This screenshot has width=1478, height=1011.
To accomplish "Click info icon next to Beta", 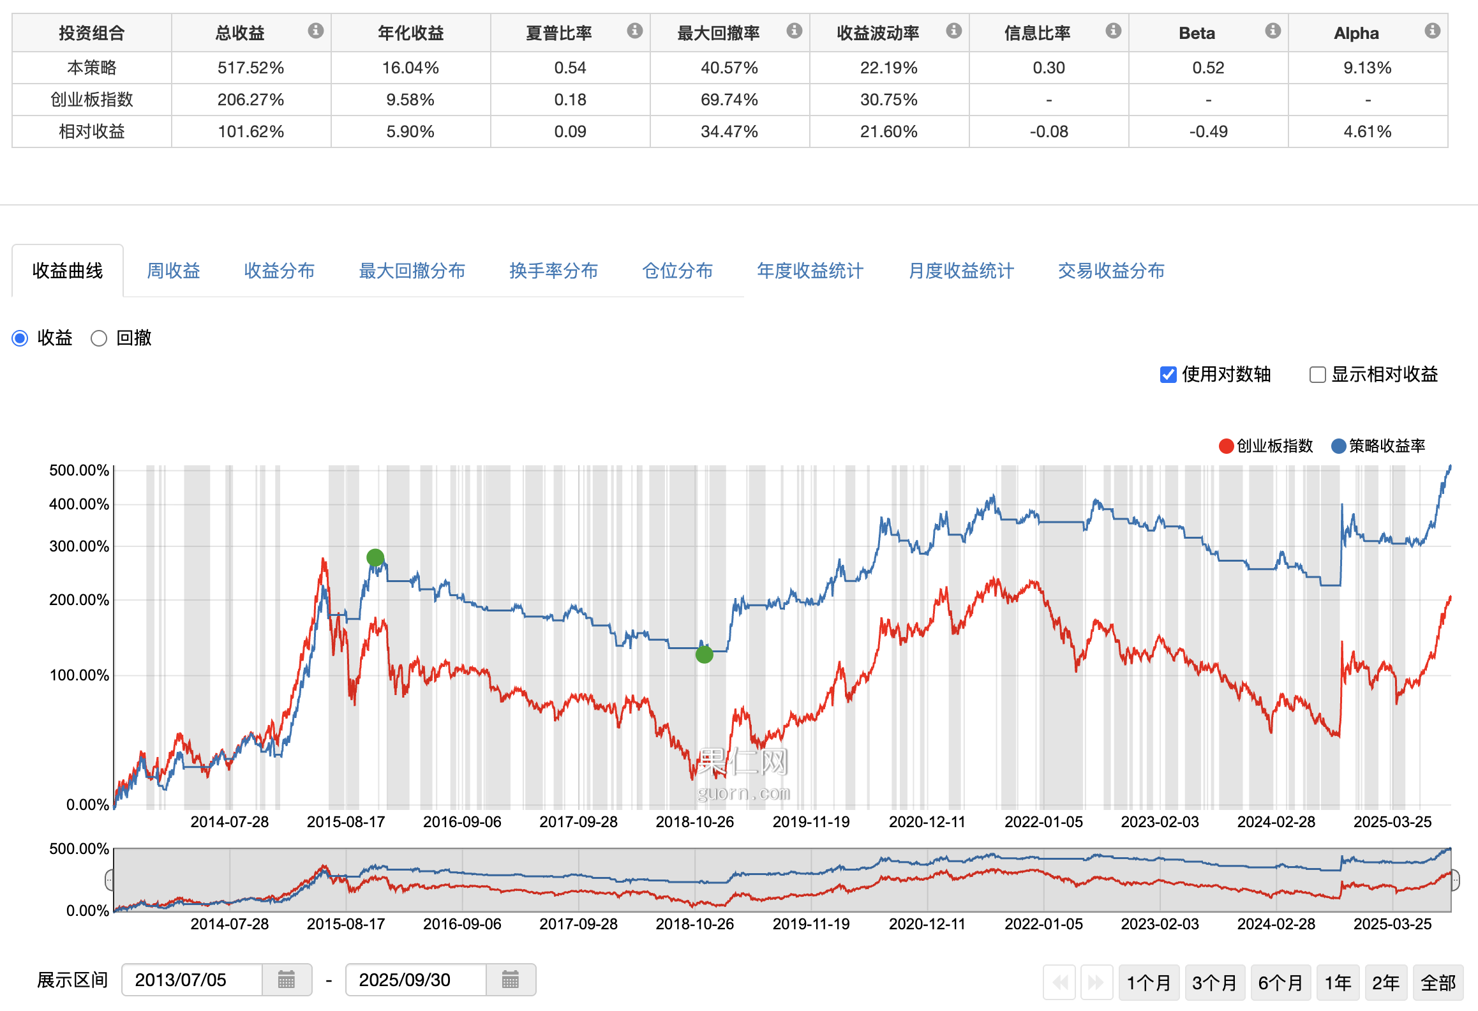I will [x=1273, y=31].
